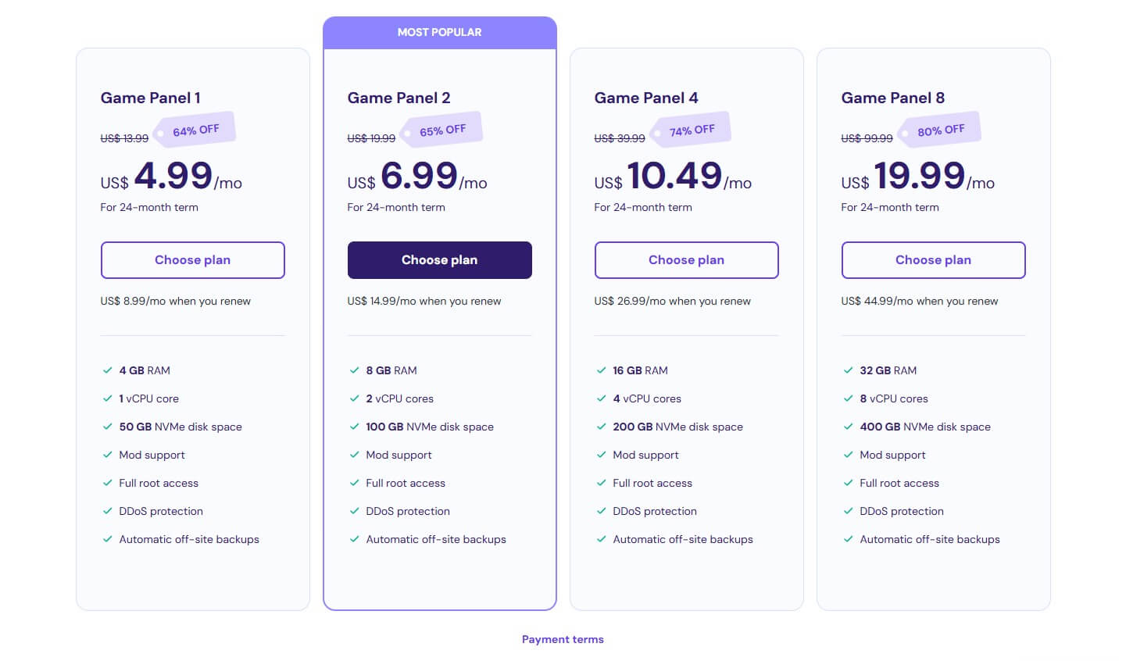Click checkmark next to 2 vCPU cores
Viewport: 1126px width, 661px height.
[x=354, y=398]
